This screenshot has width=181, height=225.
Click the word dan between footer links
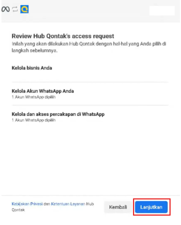[x=47, y=204]
